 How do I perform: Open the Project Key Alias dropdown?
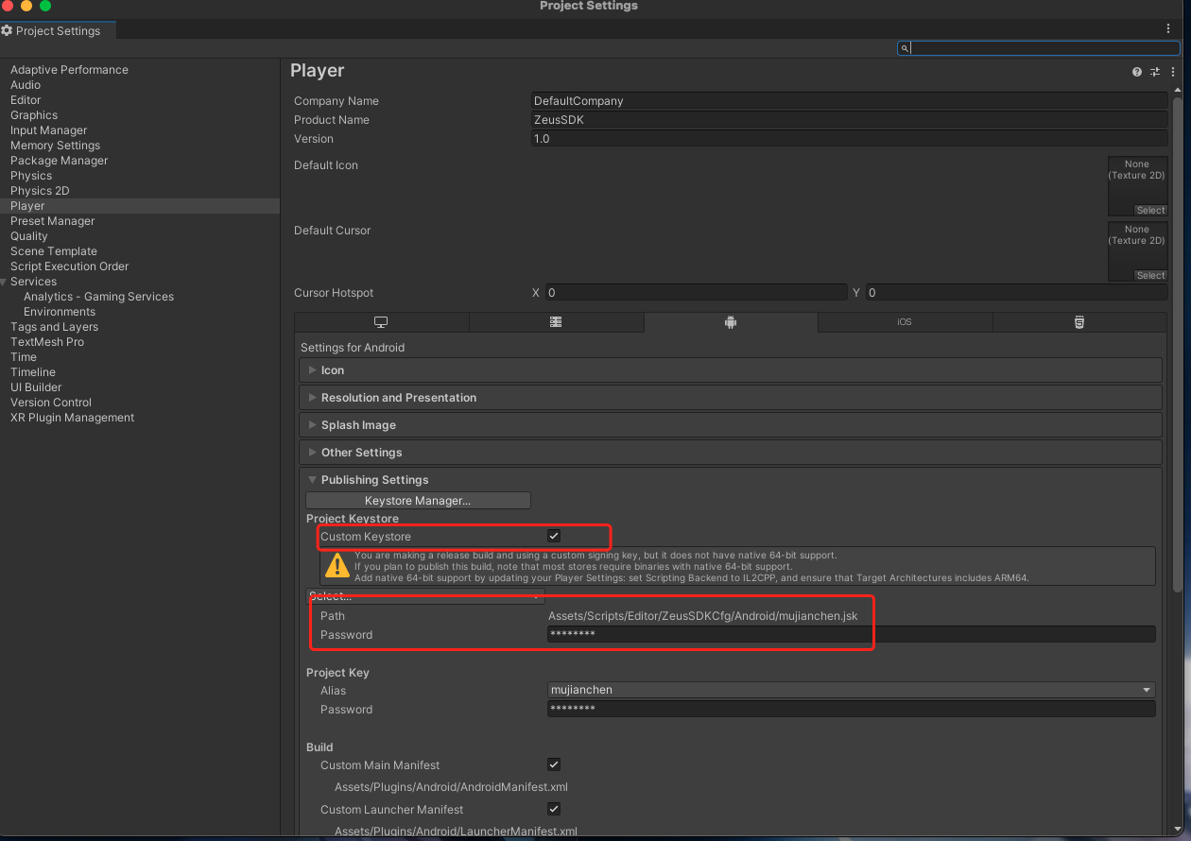tap(851, 690)
